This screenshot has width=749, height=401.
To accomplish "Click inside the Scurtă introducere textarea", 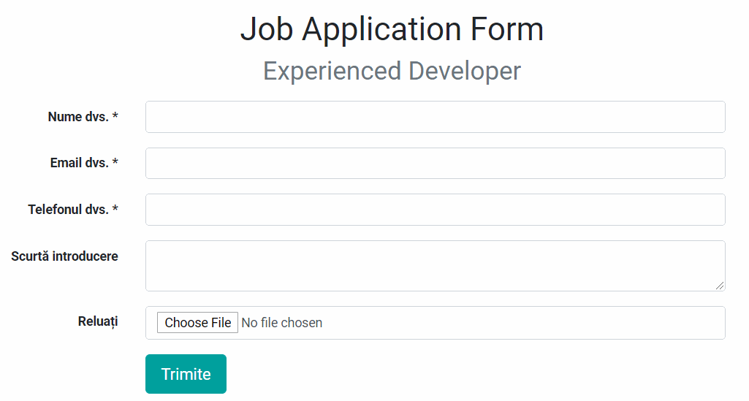I will (x=436, y=266).
